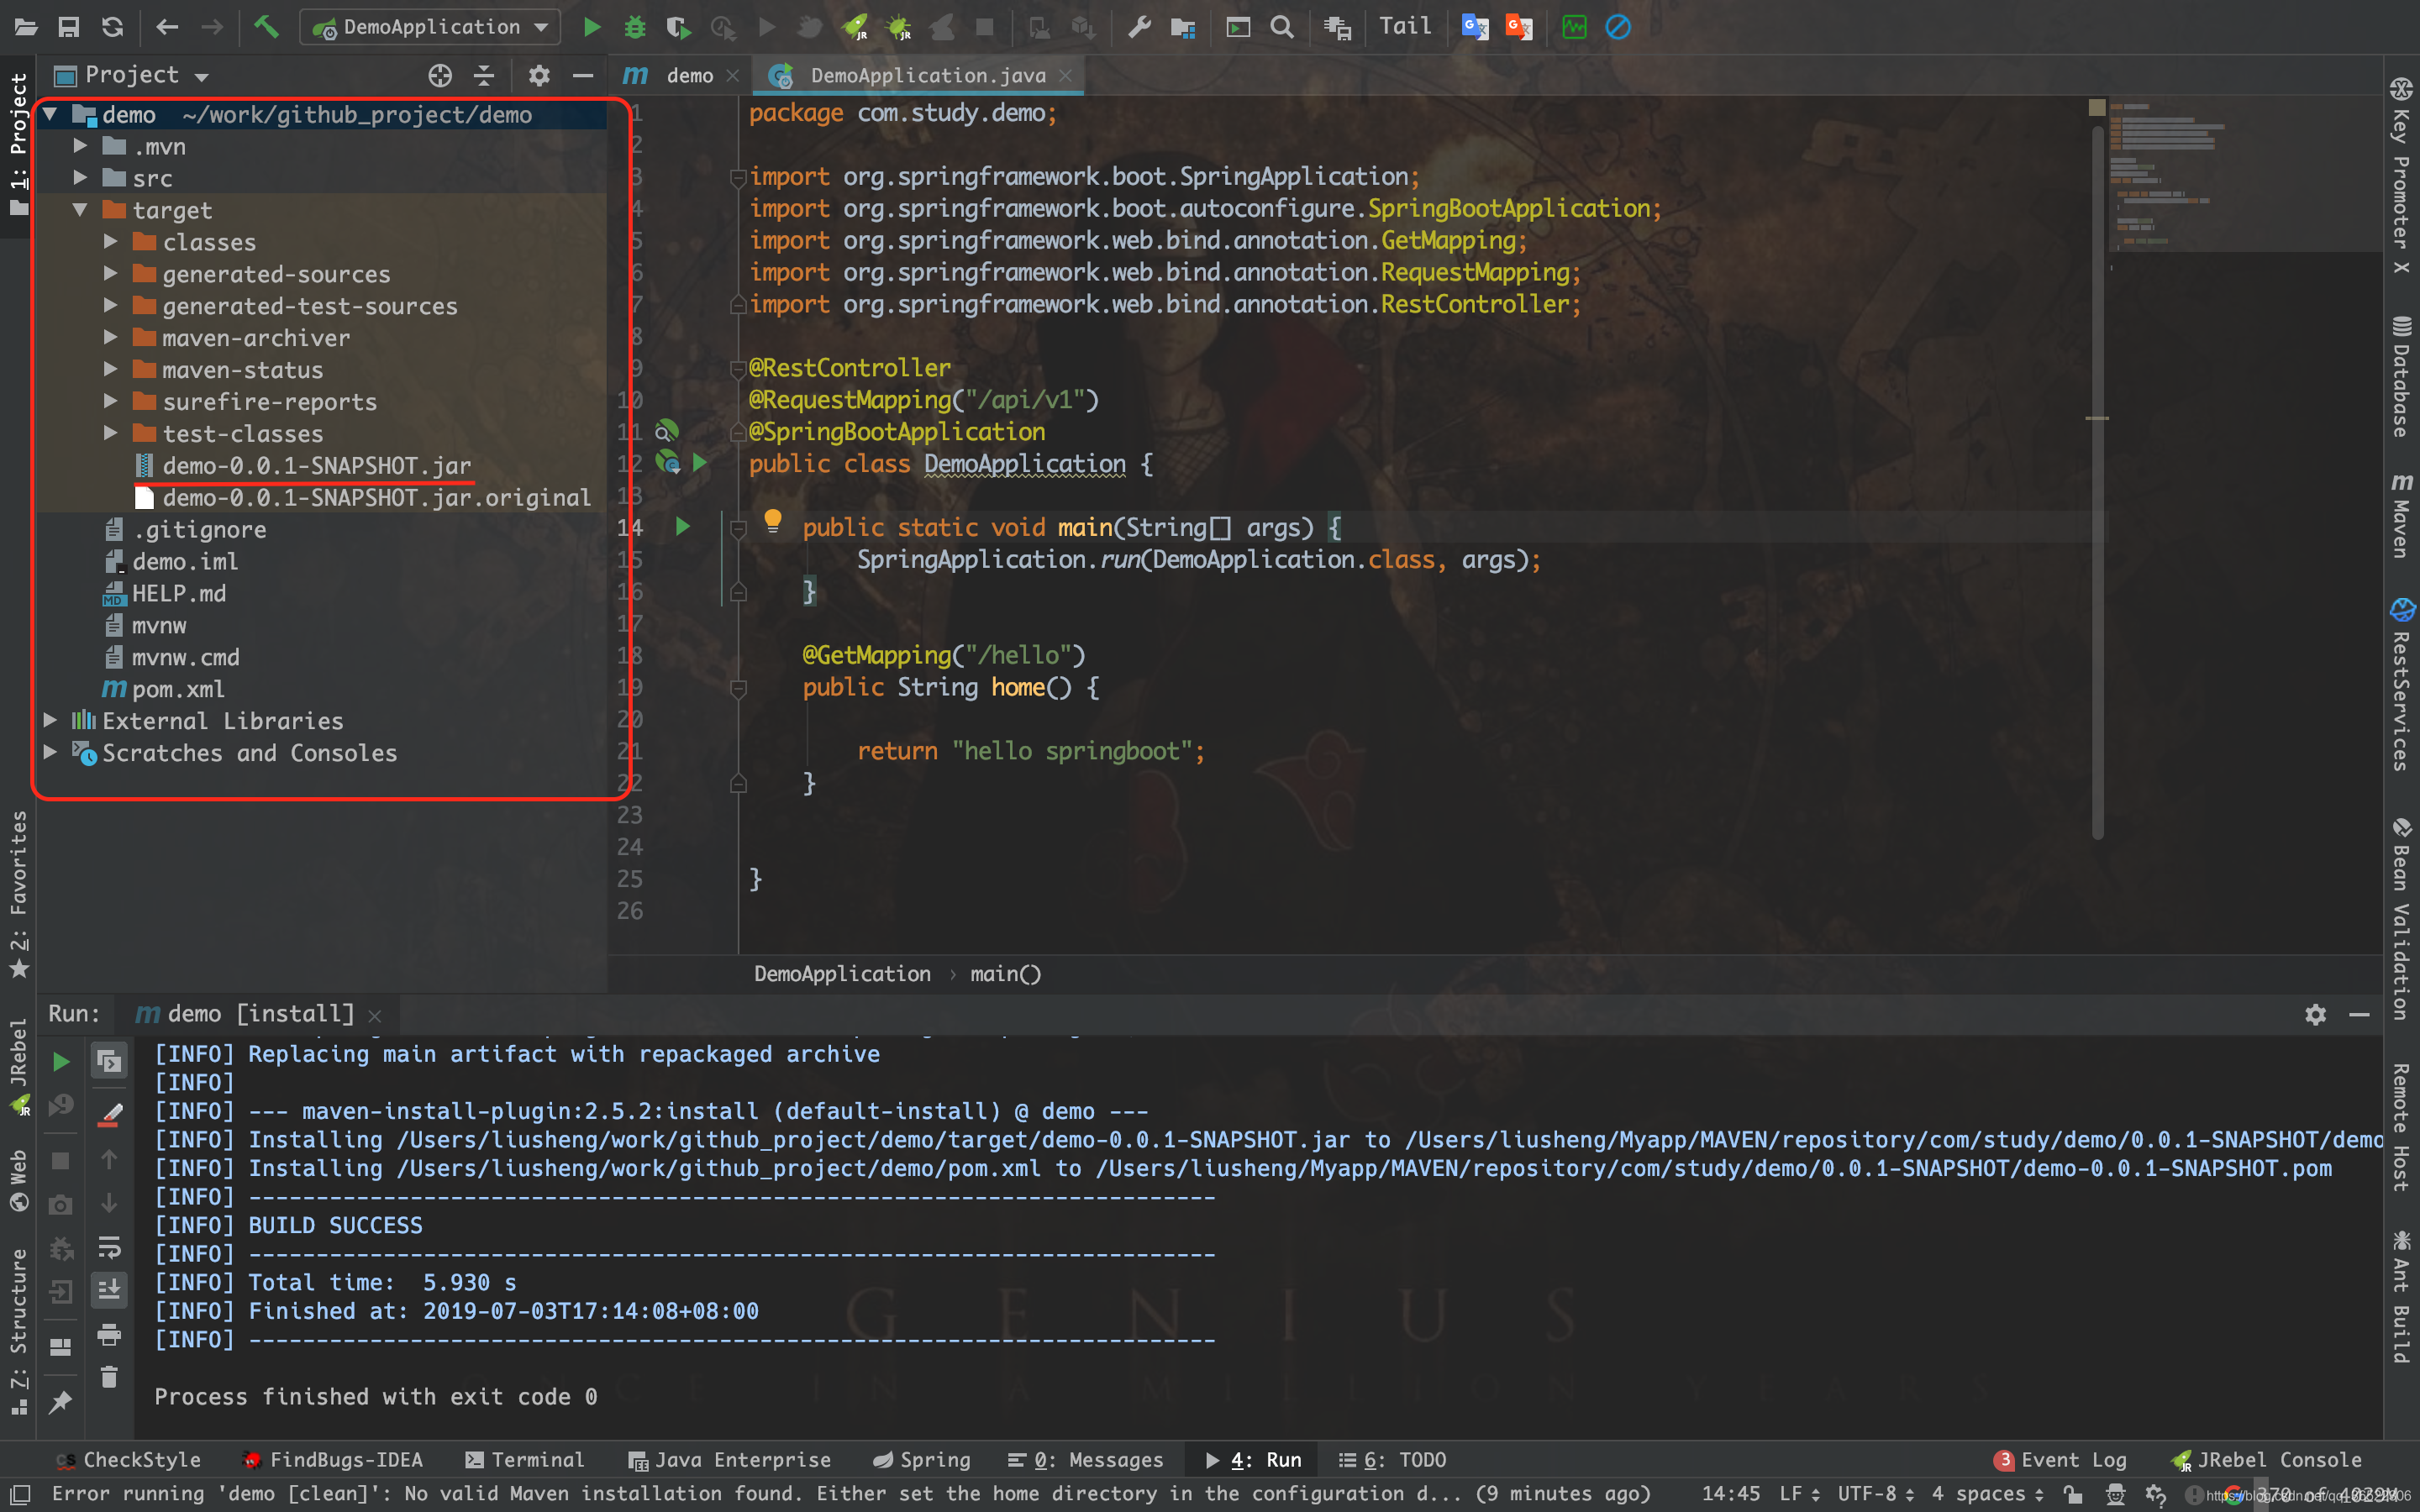Open settings via the wrench icon
This screenshot has width=2420, height=1512.
1139,27
